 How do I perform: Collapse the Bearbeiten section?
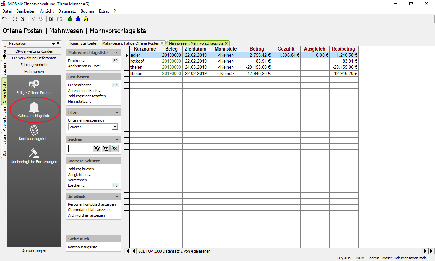click(117, 77)
